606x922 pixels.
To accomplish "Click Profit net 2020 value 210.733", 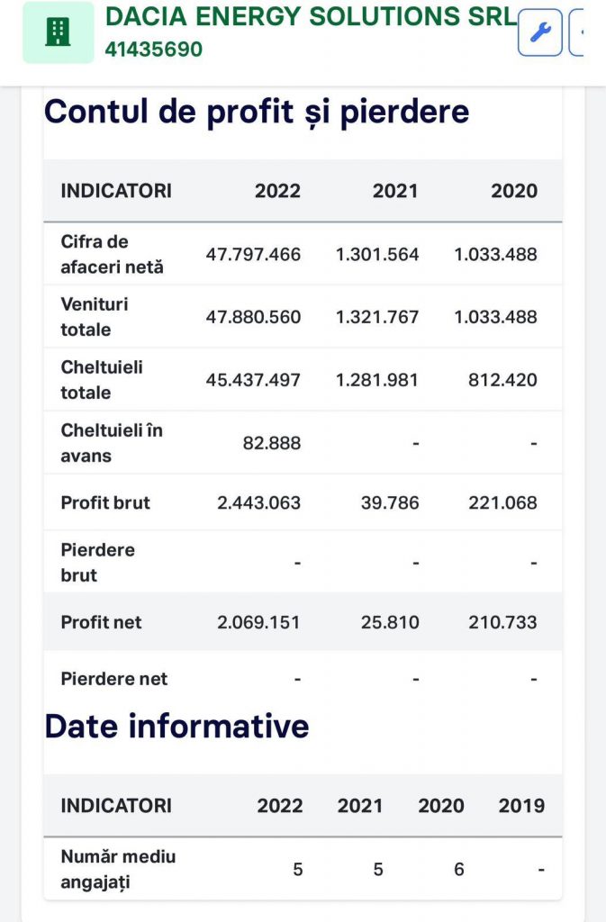I will (x=502, y=622).
